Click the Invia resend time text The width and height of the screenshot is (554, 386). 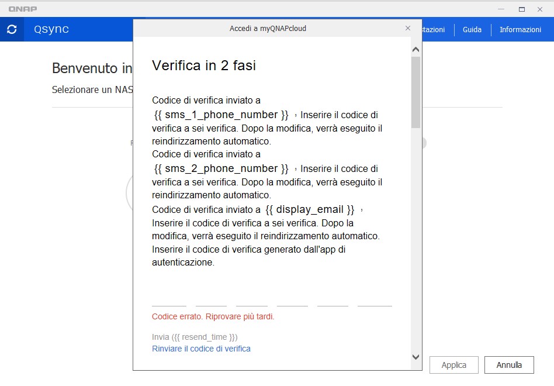click(x=195, y=337)
